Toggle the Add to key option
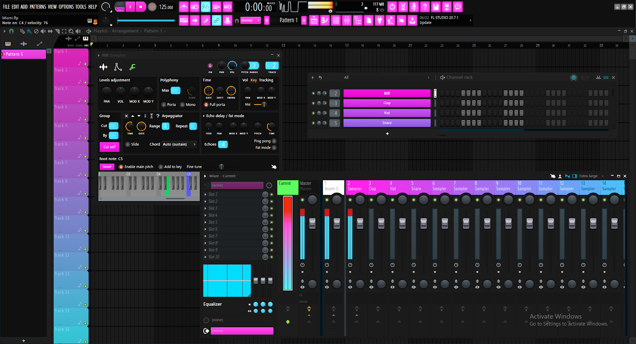 point(170,167)
